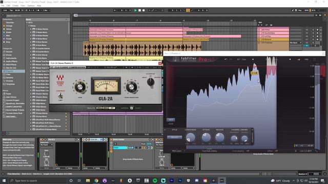Screen dimensions: 328x184
Task: Open the Instruments browser category
Action: 11,58
